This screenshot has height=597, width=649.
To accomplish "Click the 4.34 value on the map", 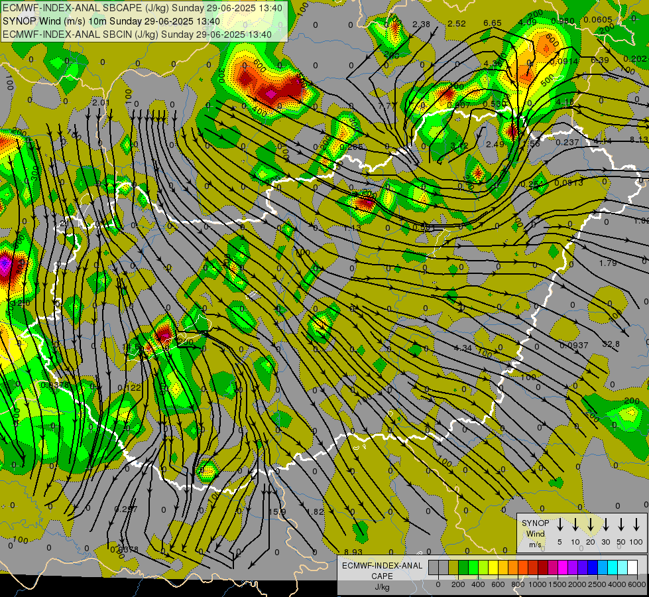I will click(x=463, y=348).
